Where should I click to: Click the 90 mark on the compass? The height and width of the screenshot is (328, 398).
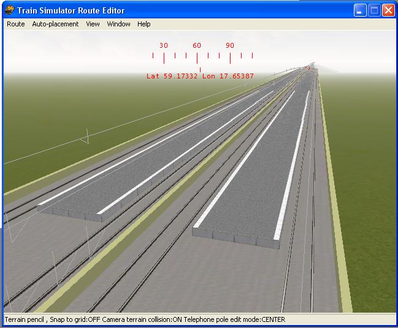230,46
